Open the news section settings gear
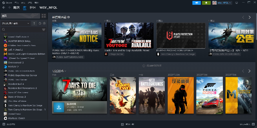Viewport: 257px width, 128px height. (69, 17)
